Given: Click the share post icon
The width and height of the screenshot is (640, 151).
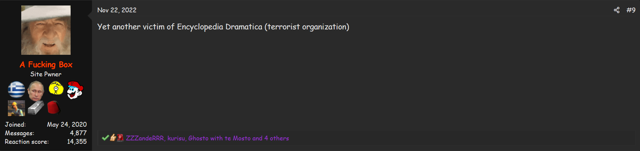Looking at the screenshot, I should (616, 10).
